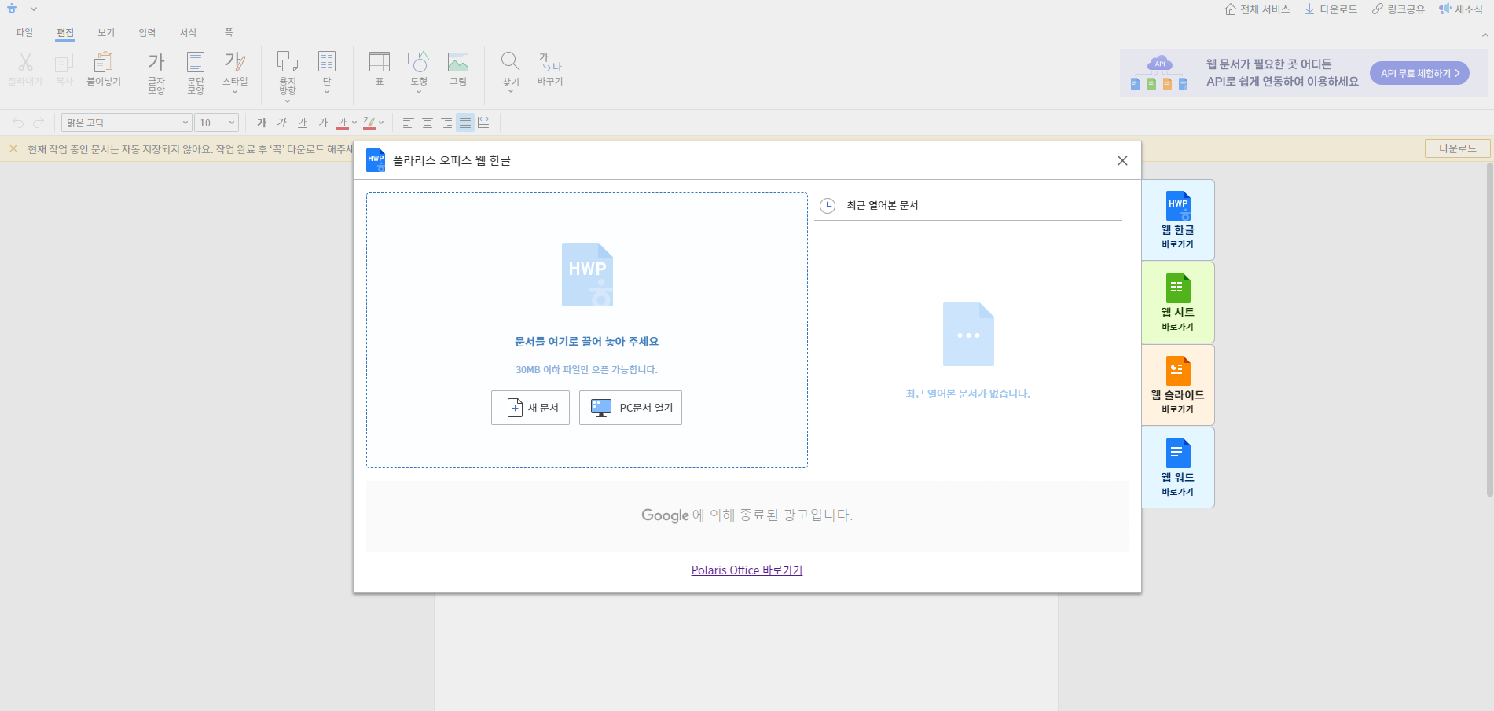Align text left

click(408, 123)
